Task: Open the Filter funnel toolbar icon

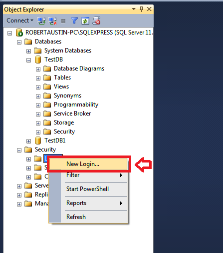Action: (74, 20)
